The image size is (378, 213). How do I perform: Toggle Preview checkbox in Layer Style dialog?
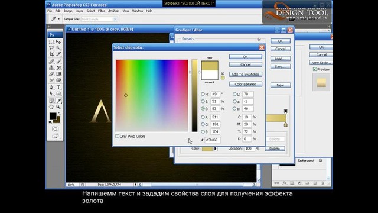[x=315, y=69]
